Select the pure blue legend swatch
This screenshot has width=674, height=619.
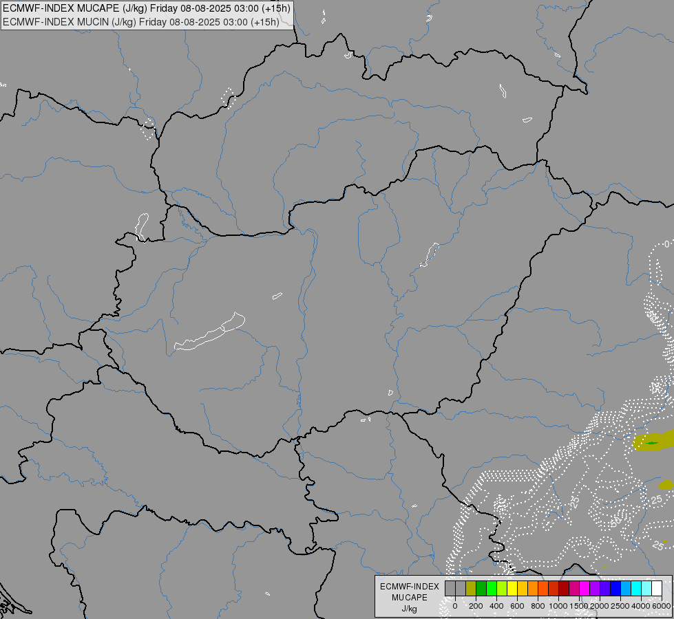pyautogui.click(x=615, y=588)
